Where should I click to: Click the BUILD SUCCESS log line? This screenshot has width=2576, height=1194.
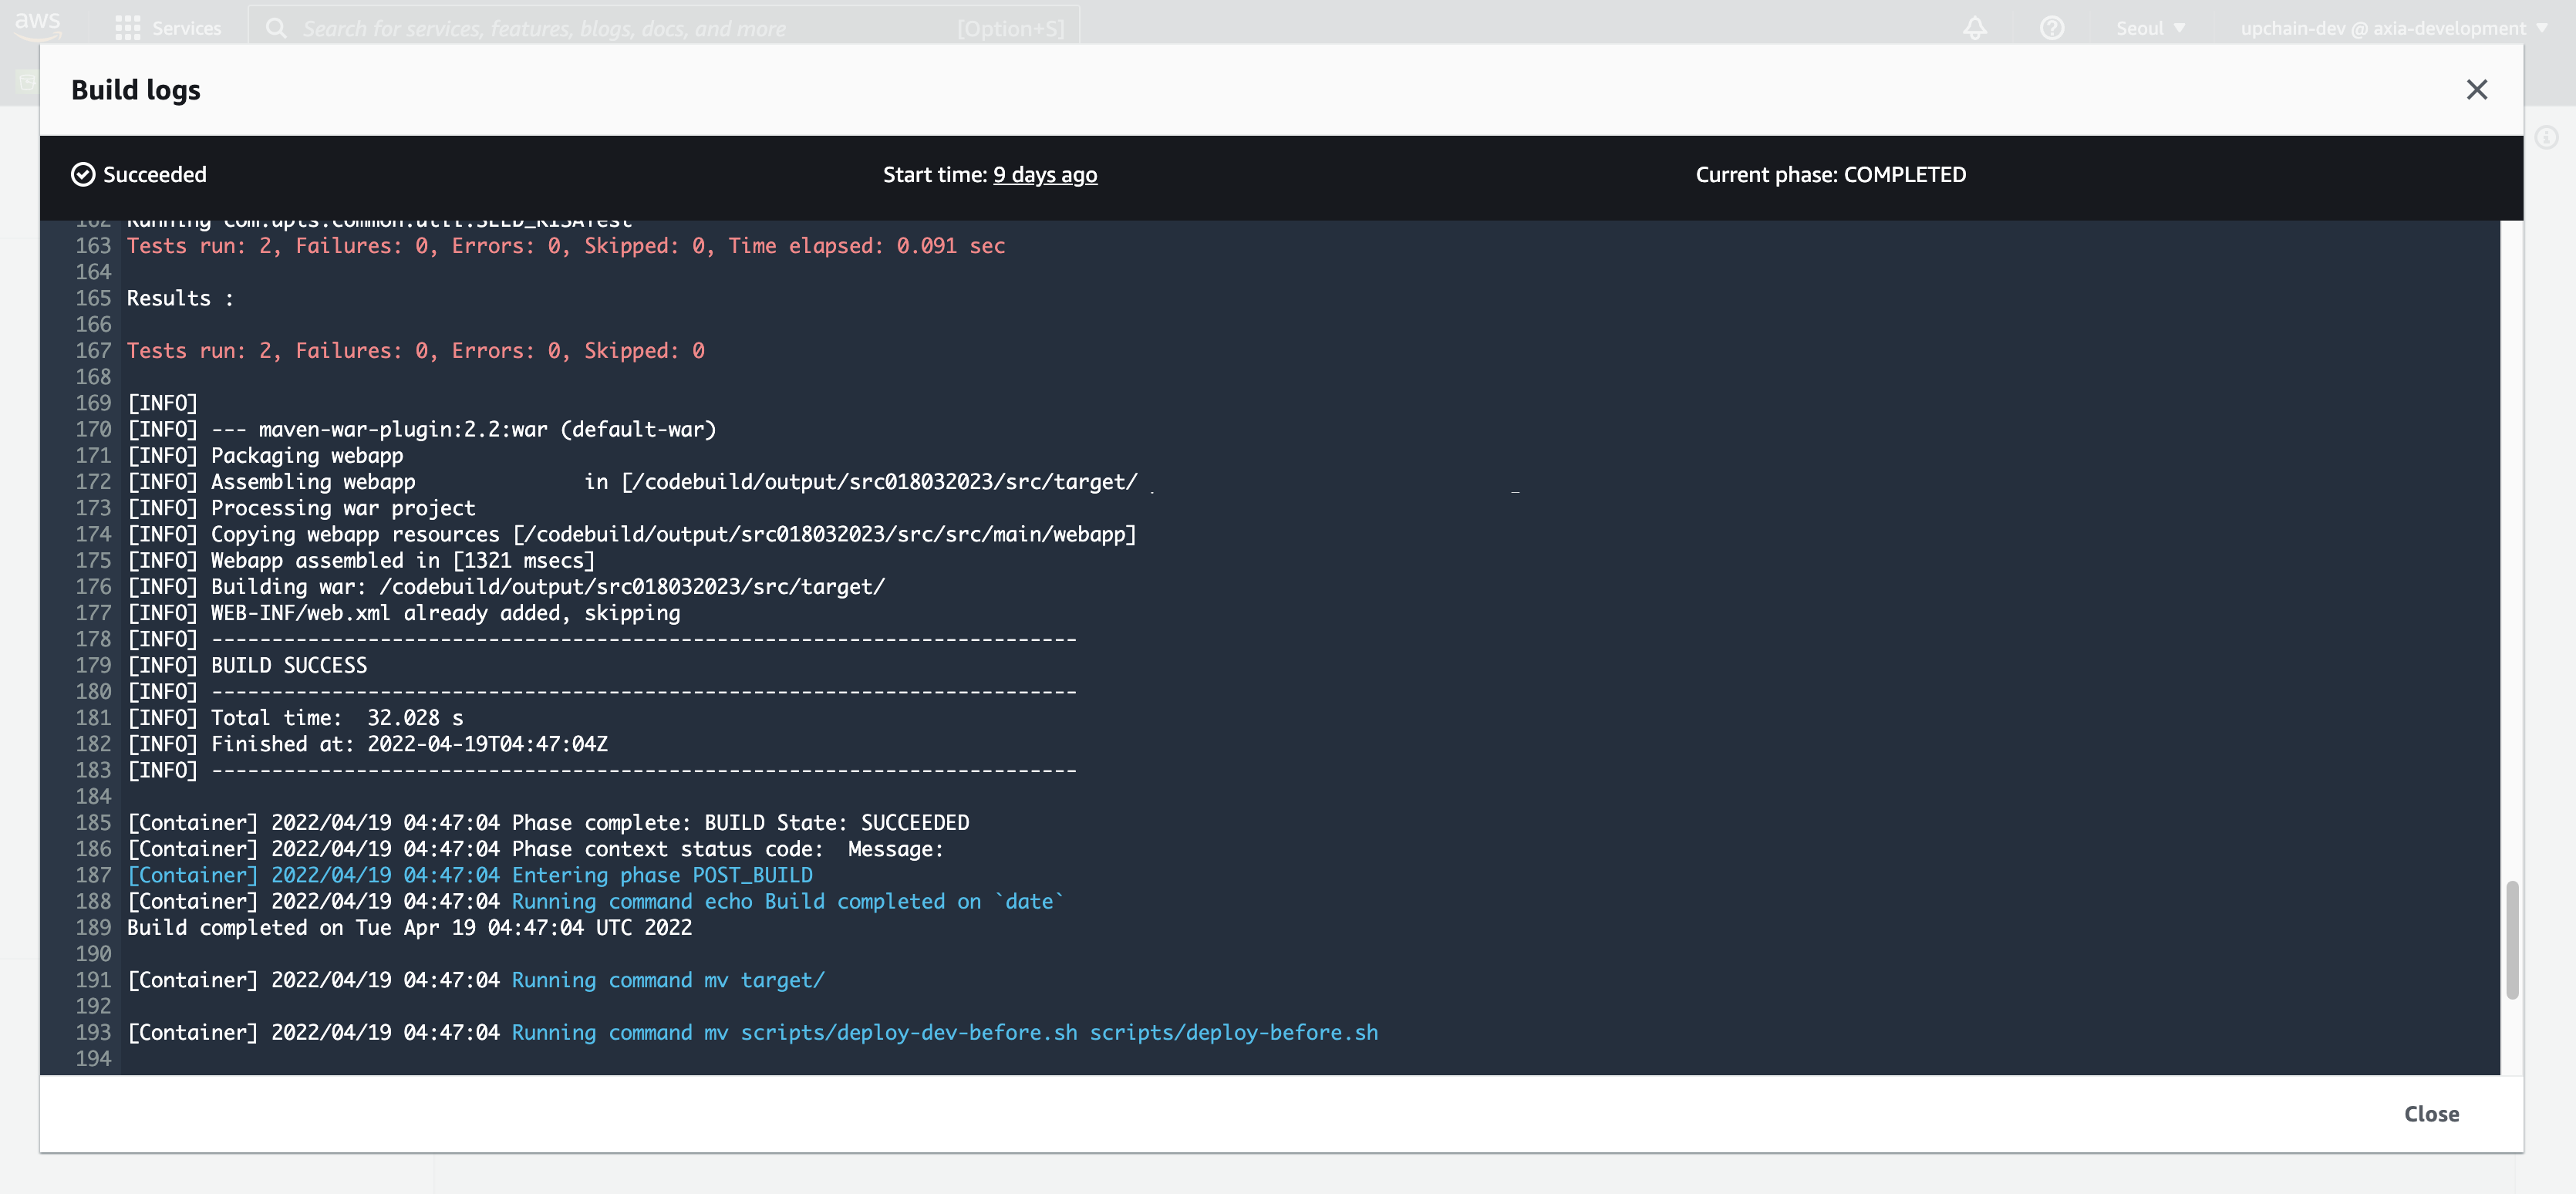288,665
